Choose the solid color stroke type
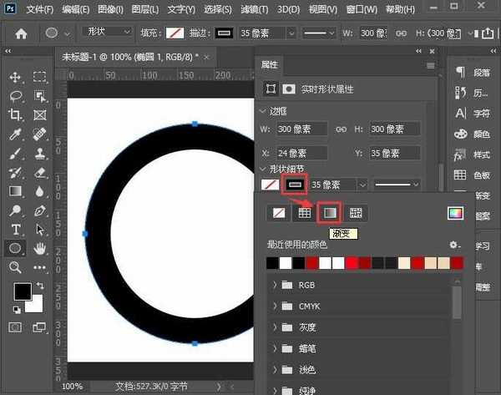The image size is (501, 395). [x=305, y=213]
